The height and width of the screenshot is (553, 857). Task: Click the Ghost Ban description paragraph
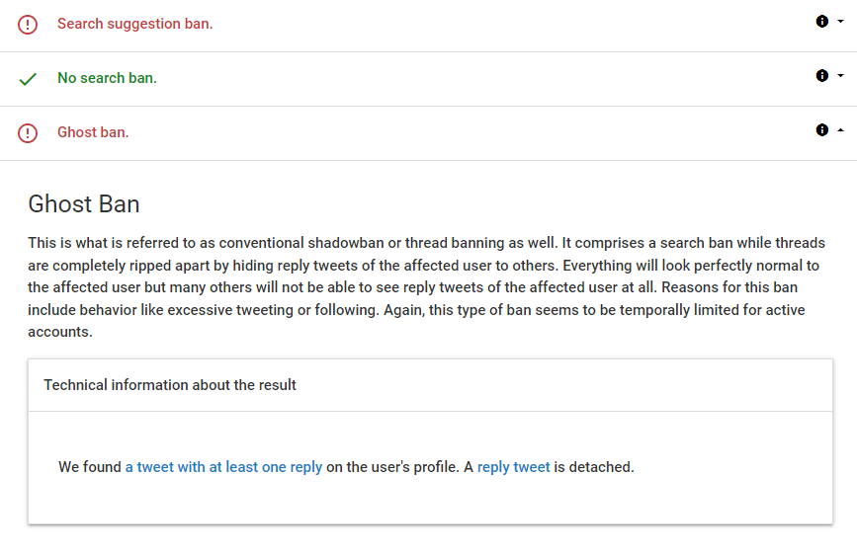coord(427,287)
